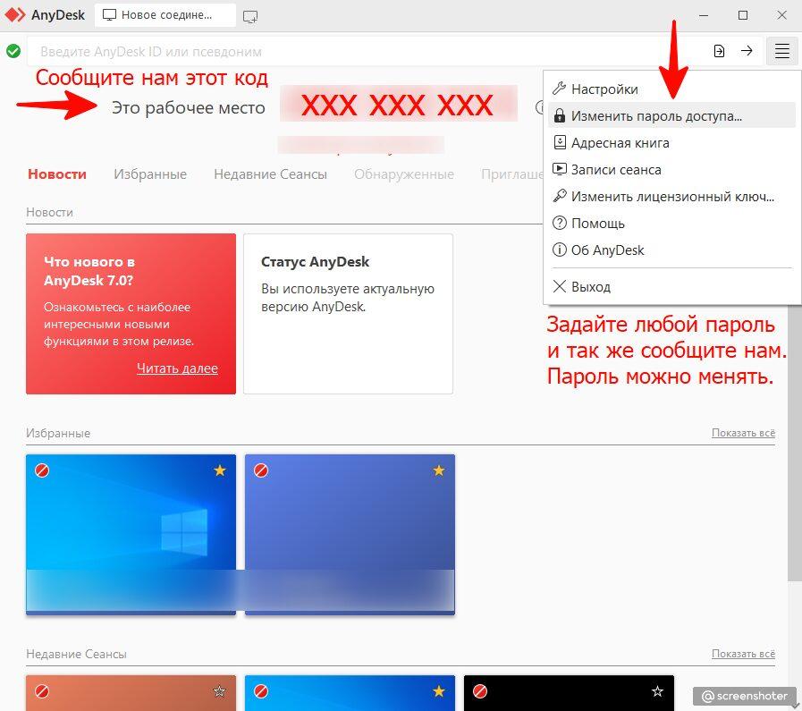
Task: Click Показать всё for Избранные
Action: coord(743,433)
